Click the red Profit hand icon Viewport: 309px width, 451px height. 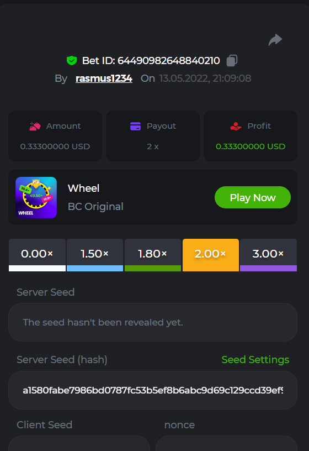coord(236,126)
